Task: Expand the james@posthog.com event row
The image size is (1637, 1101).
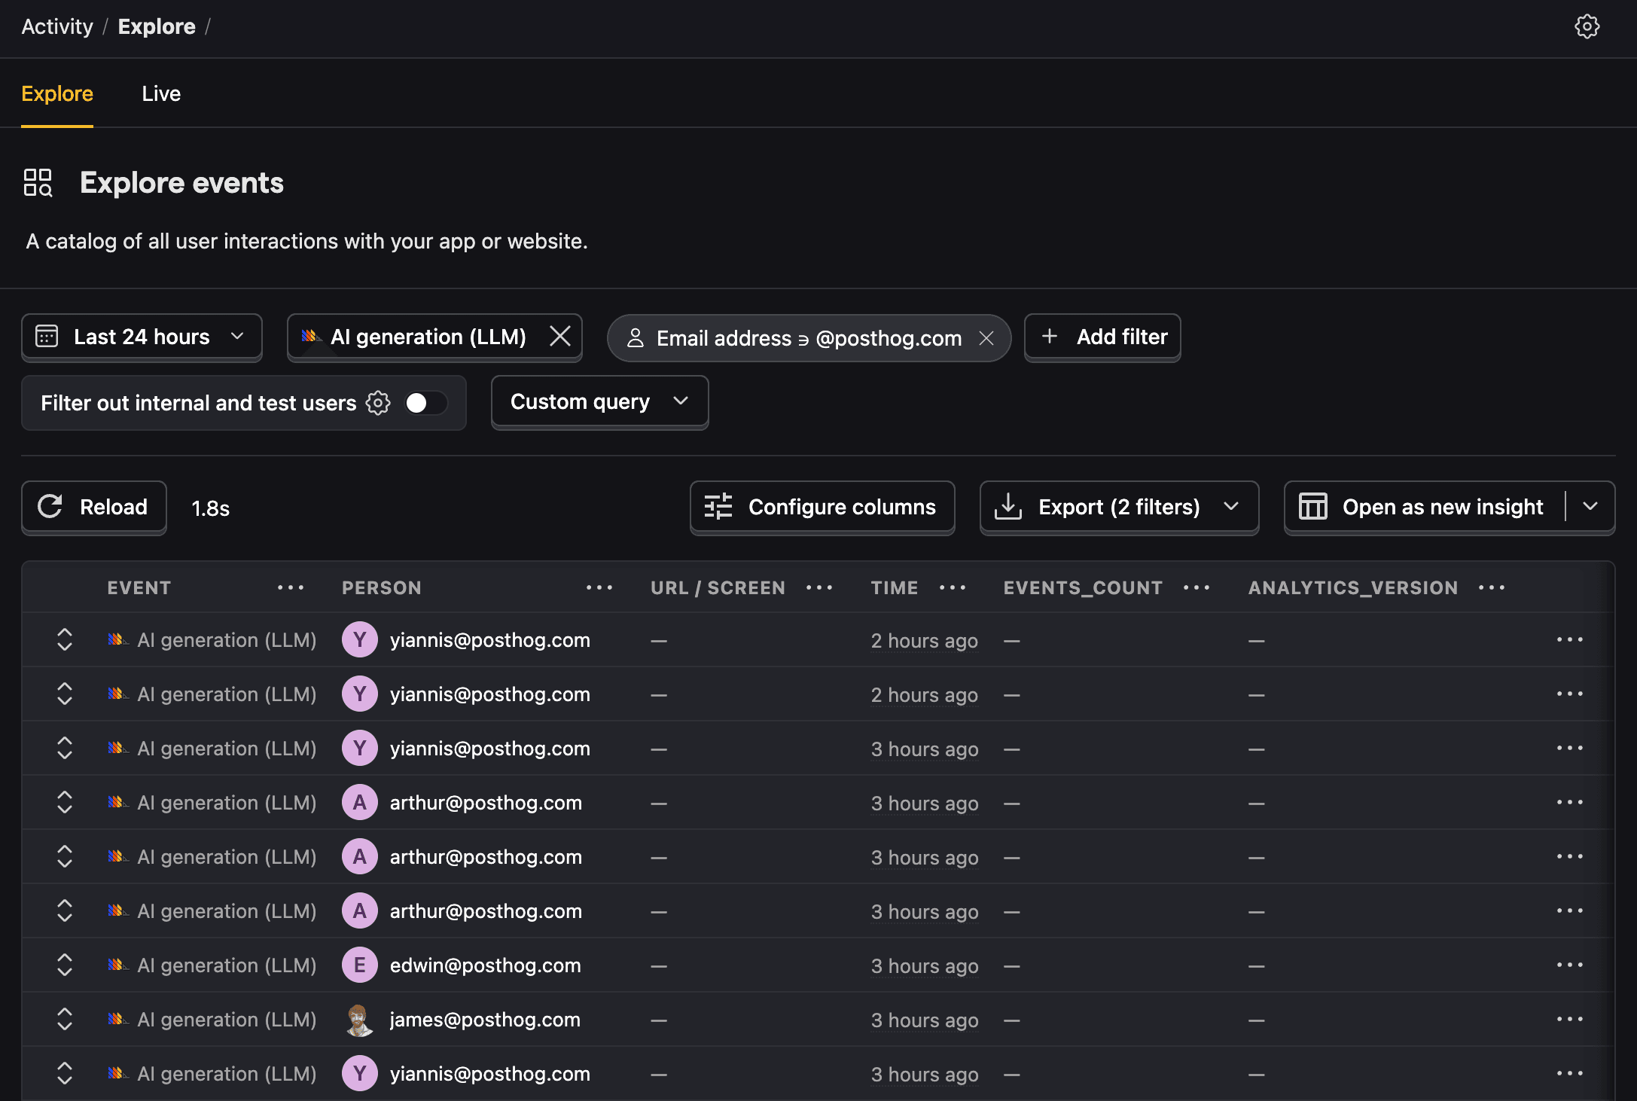Action: pos(65,1019)
